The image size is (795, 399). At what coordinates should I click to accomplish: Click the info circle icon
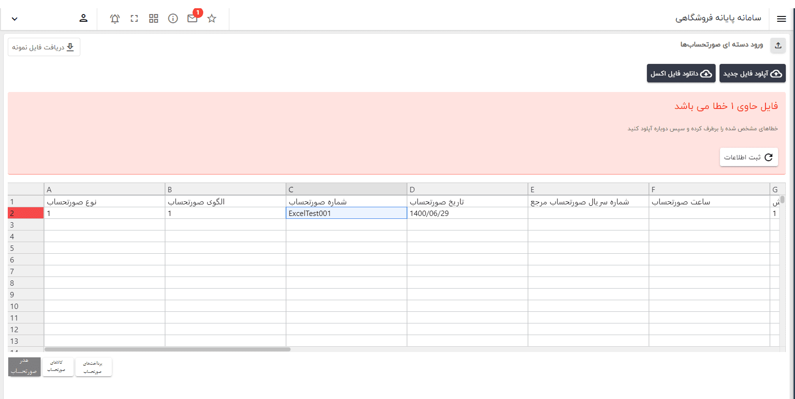pyautogui.click(x=173, y=18)
